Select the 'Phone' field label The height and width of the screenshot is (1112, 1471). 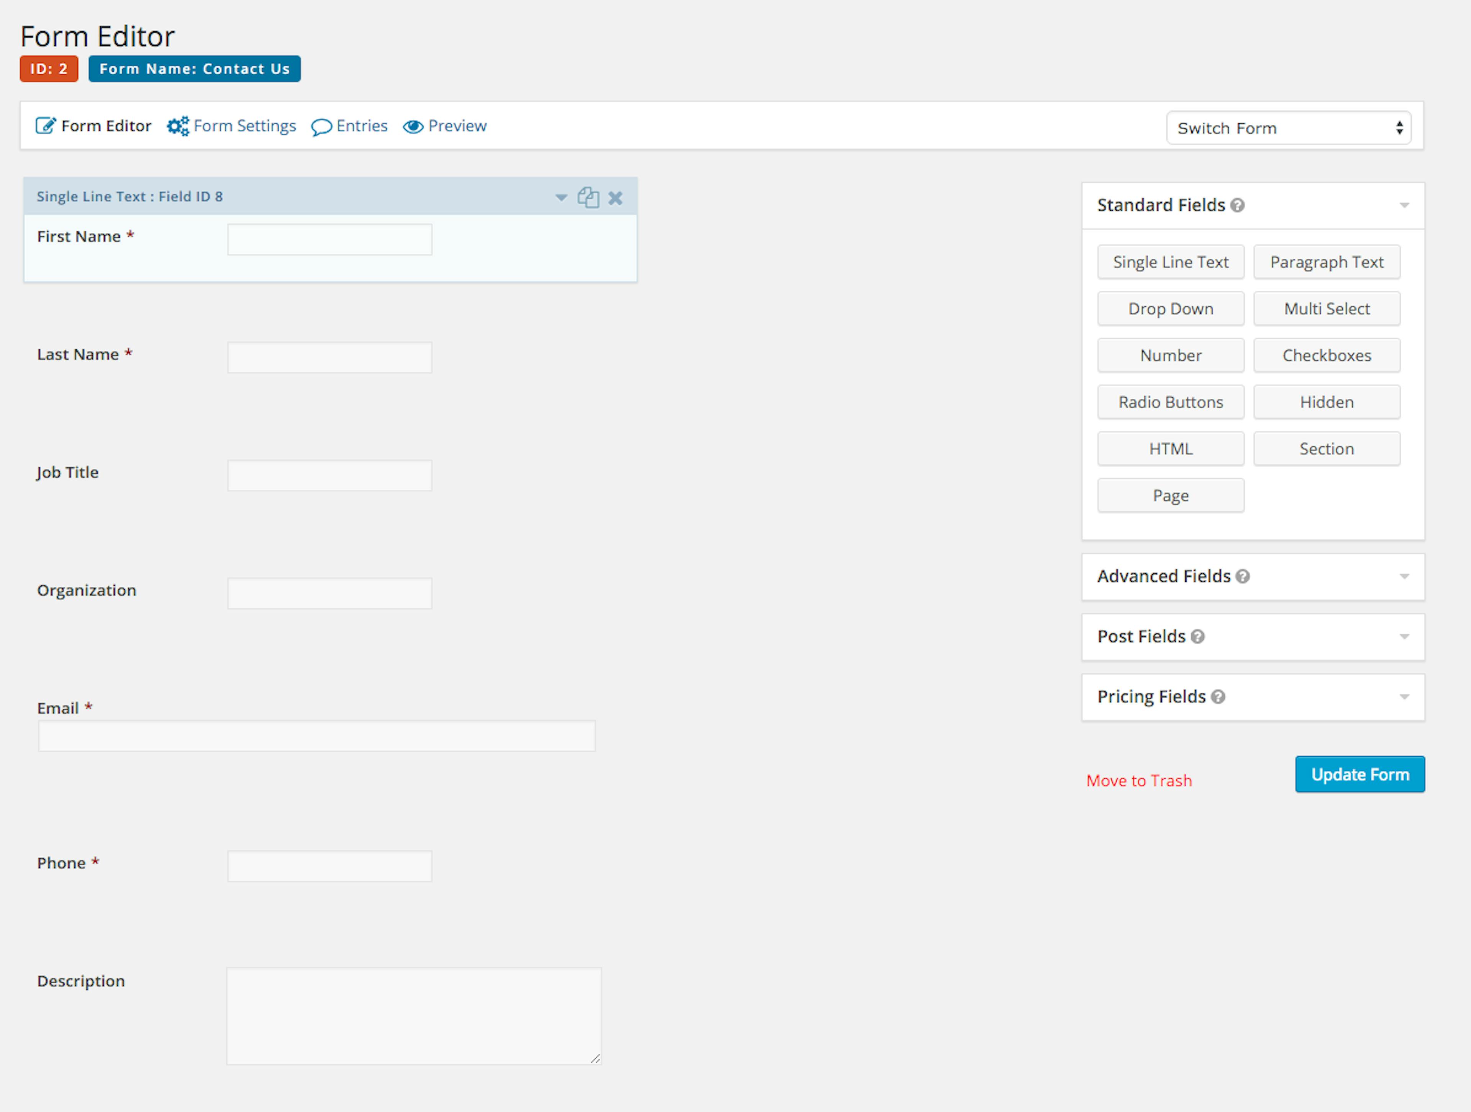[61, 863]
